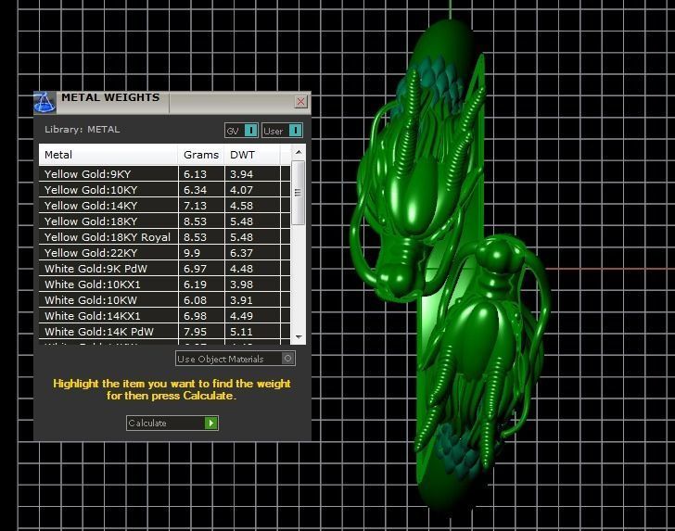Toggle the User library switch
The height and width of the screenshot is (531, 675).
[282, 131]
